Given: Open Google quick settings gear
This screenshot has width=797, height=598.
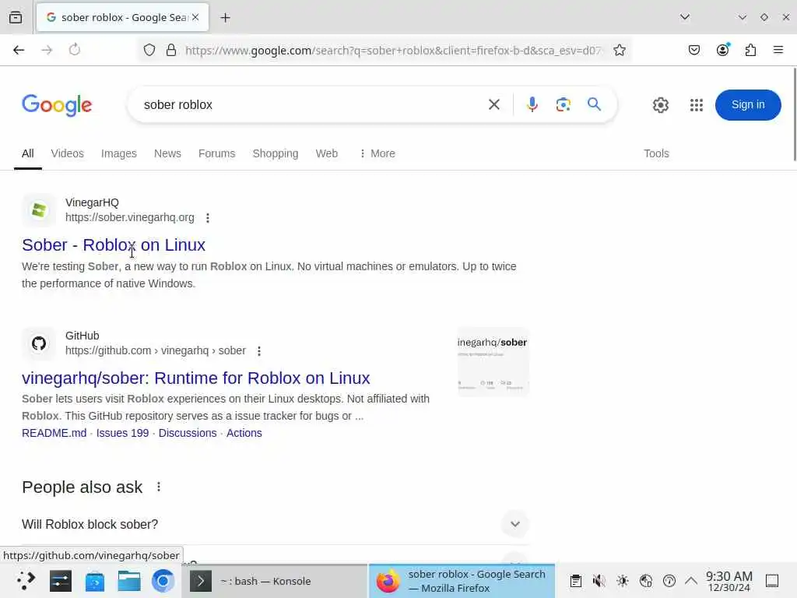Looking at the screenshot, I should 660,105.
